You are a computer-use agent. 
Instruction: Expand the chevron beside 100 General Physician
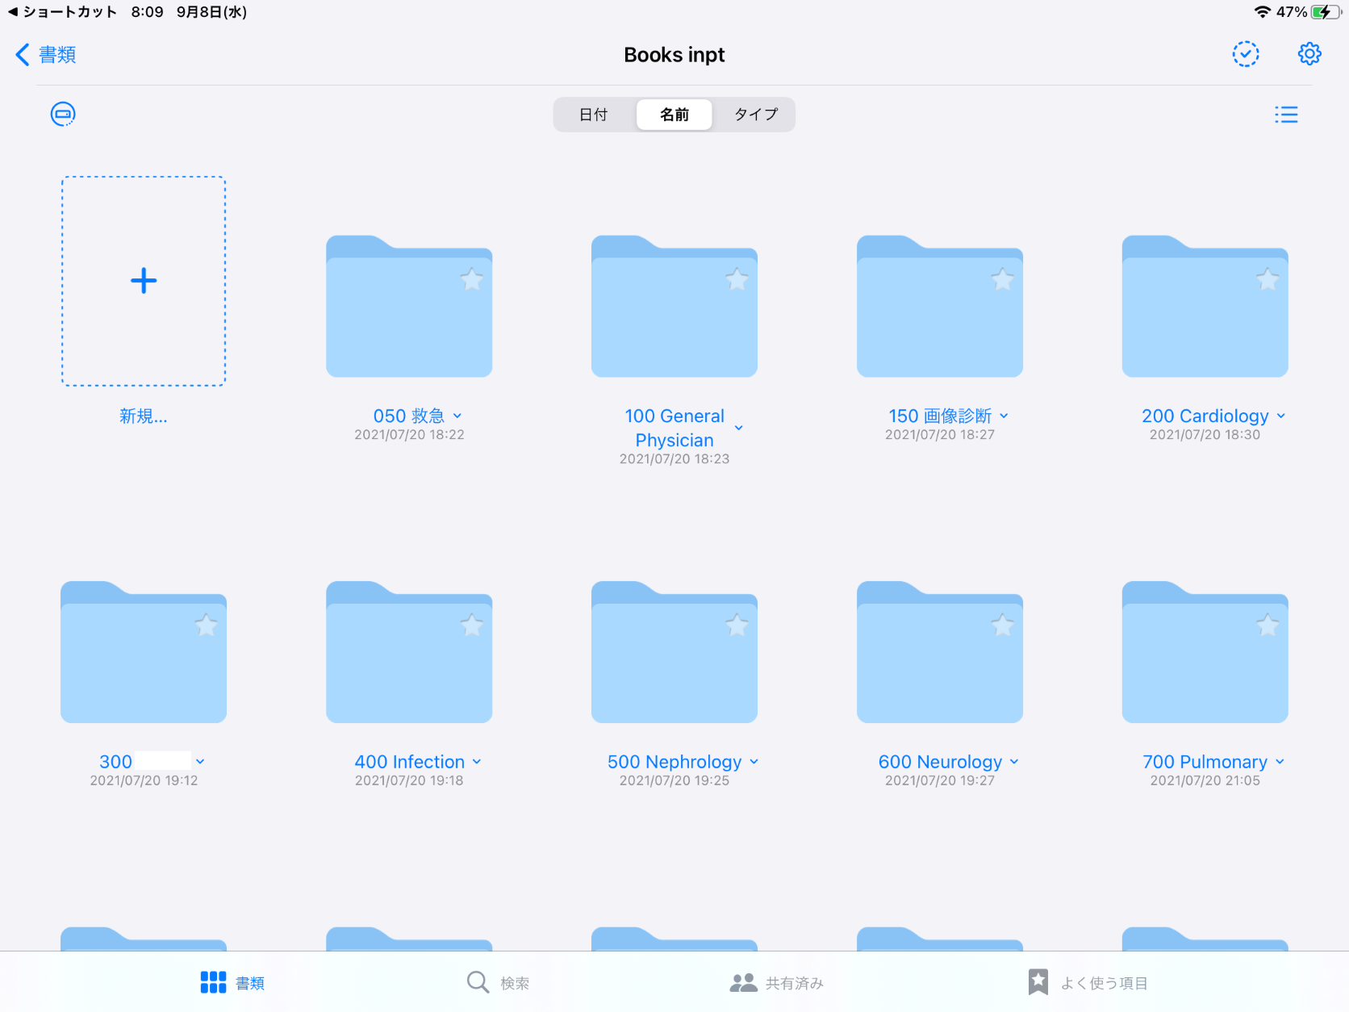click(738, 428)
